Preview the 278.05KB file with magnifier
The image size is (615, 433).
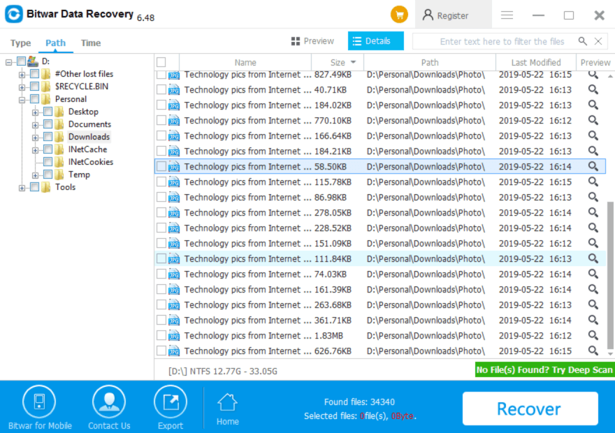(x=593, y=212)
